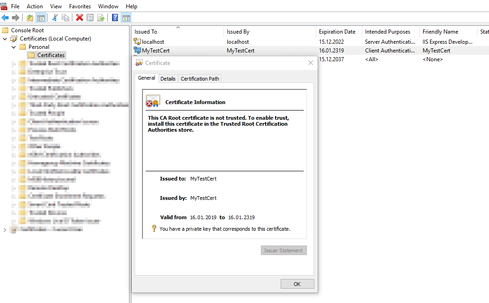
Task: Collapse the Certificates (Local Computer) node
Action: click(x=4, y=38)
